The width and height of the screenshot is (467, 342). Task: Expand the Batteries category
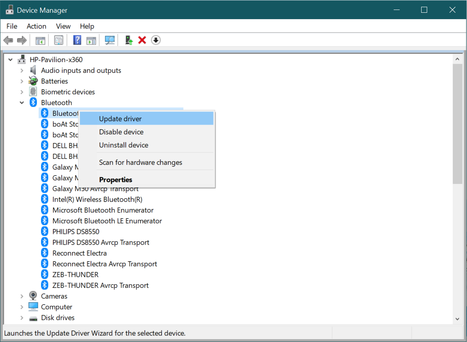click(22, 81)
